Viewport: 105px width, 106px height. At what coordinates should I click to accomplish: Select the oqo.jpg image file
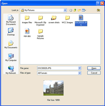[27, 33]
